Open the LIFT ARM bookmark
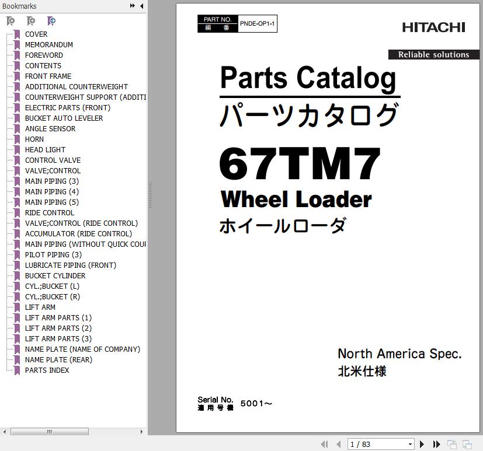 [40, 307]
